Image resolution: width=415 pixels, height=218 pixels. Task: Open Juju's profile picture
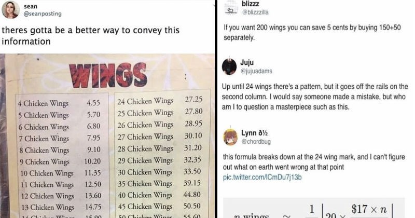[229, 66]
